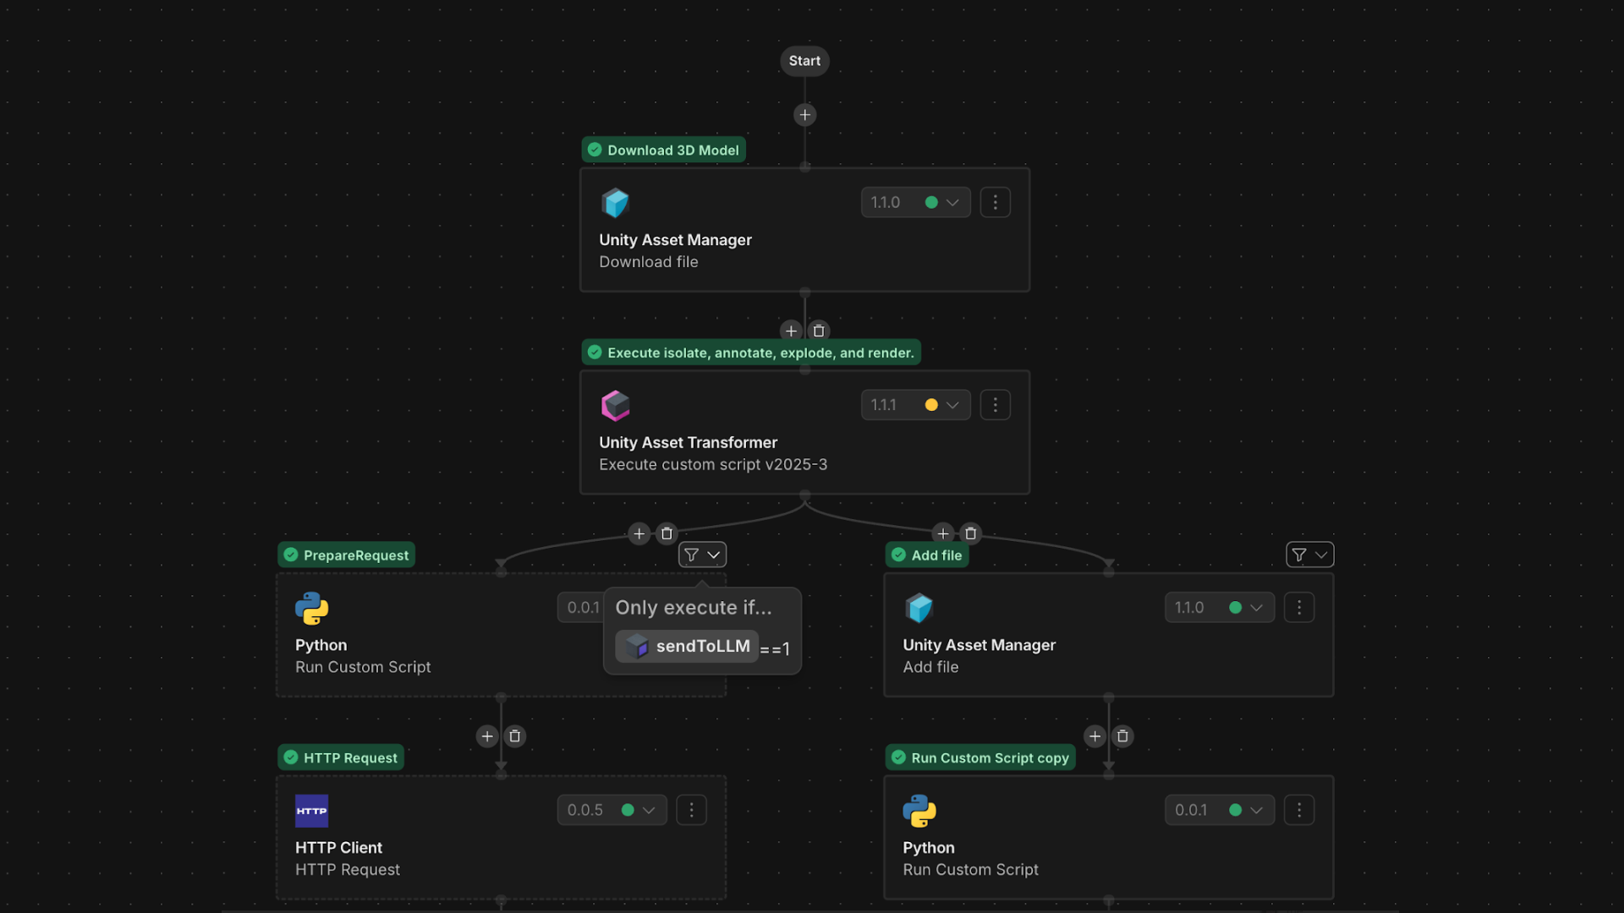Click the Python icon in the PrepareRequest node
This screenshot has width=1624, height=913.
tap(312, 609)
